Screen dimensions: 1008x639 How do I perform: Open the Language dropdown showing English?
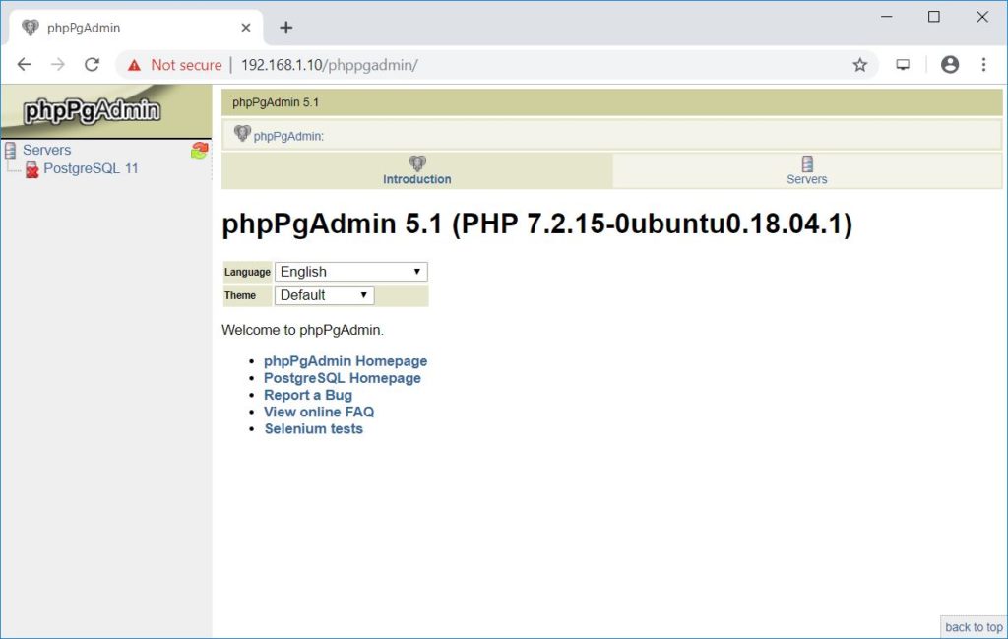[351, 272]
